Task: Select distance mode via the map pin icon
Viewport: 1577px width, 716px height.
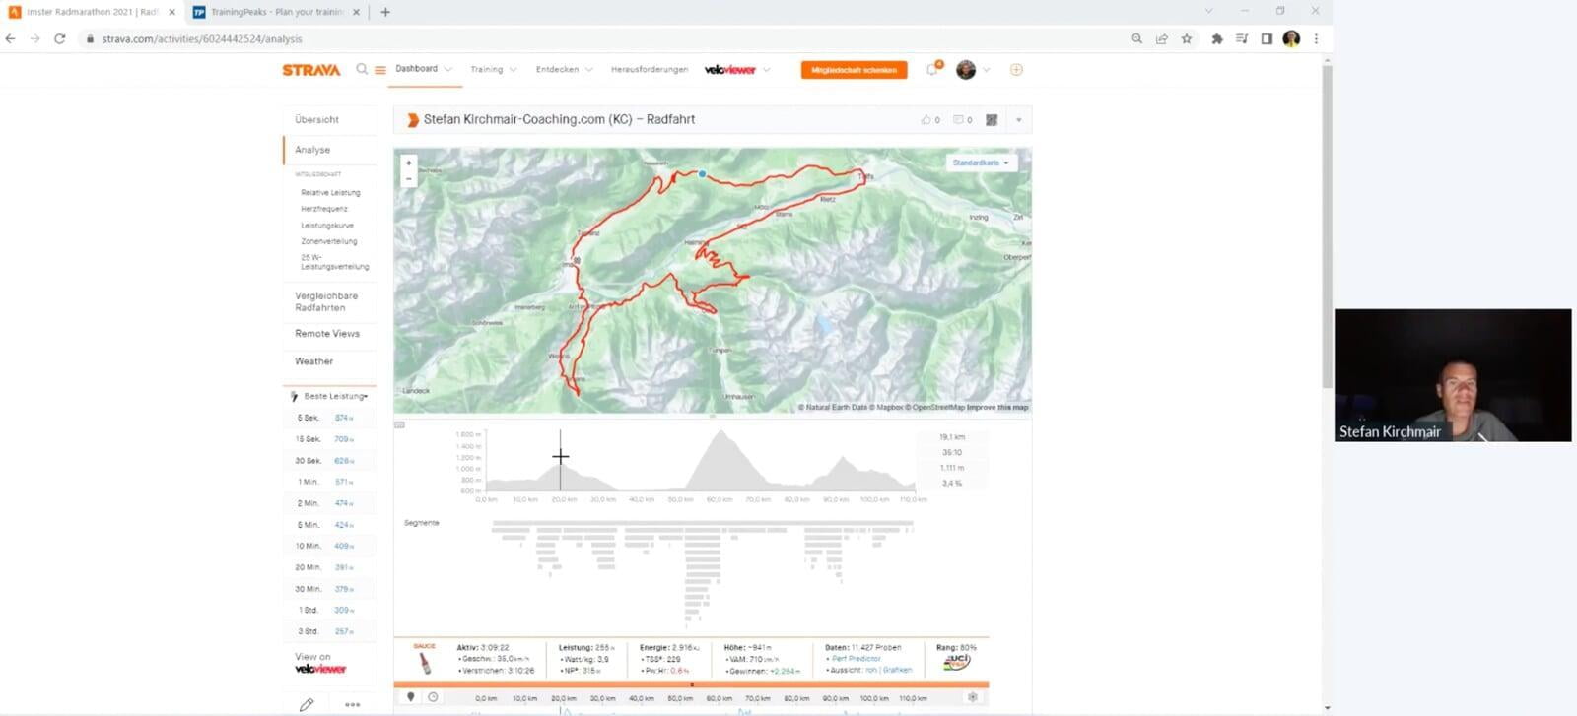Action: coord(411,697)
